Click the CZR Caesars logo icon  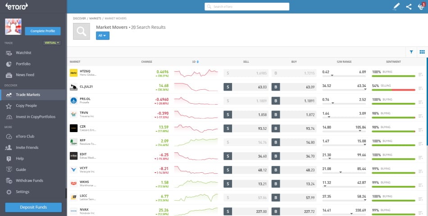(73, 129)
